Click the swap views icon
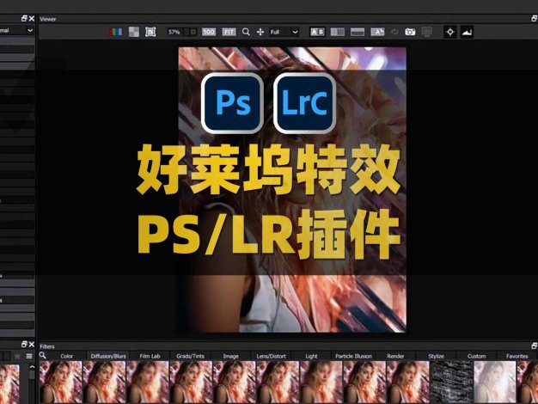Image resolution: width=538 pixels, height=404 pixels. (x=394, y=32)
